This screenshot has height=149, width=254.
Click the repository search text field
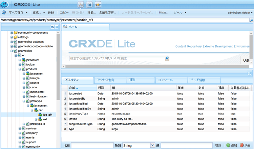tap(117, 58)
